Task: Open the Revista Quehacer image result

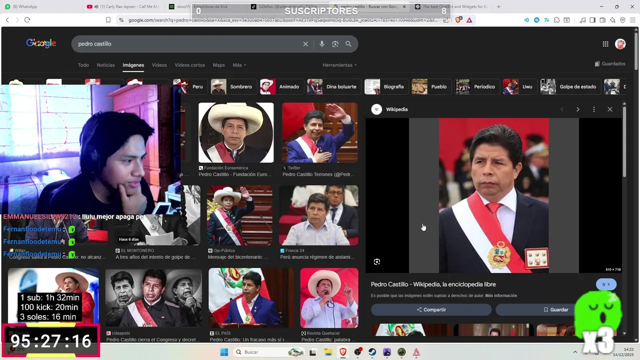Action: click(329, 298)
